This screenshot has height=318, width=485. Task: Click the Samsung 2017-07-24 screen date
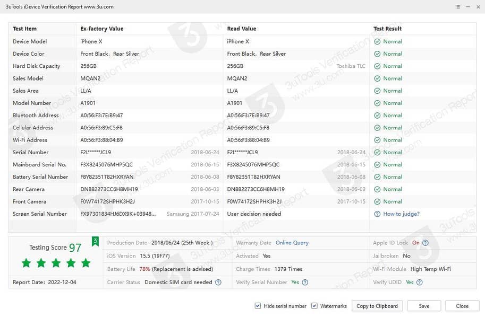point(193,214)
